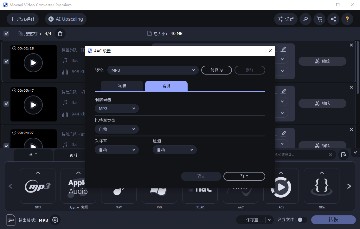Uncheck the select-all files checkbox

[x=6, y=33]
